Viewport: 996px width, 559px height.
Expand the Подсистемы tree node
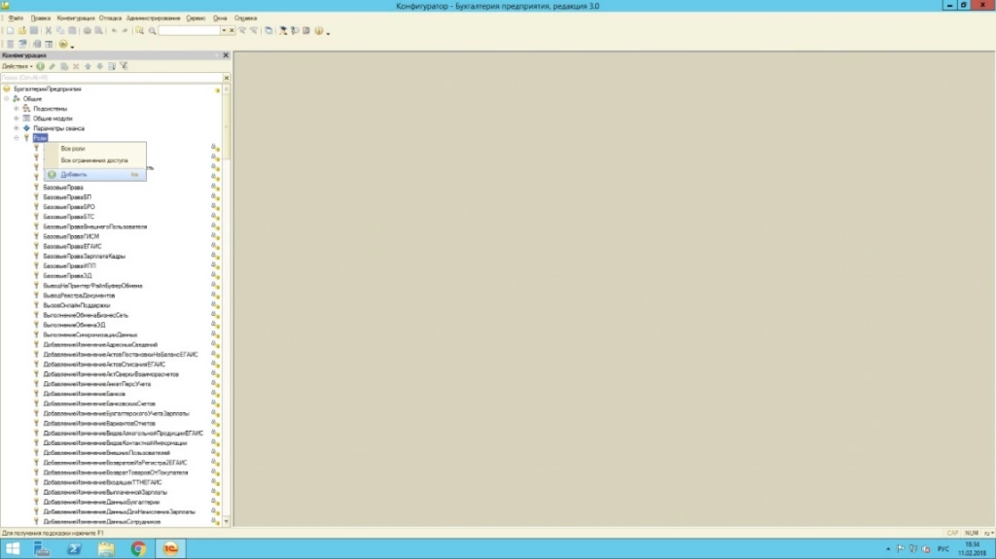(17, 109)
